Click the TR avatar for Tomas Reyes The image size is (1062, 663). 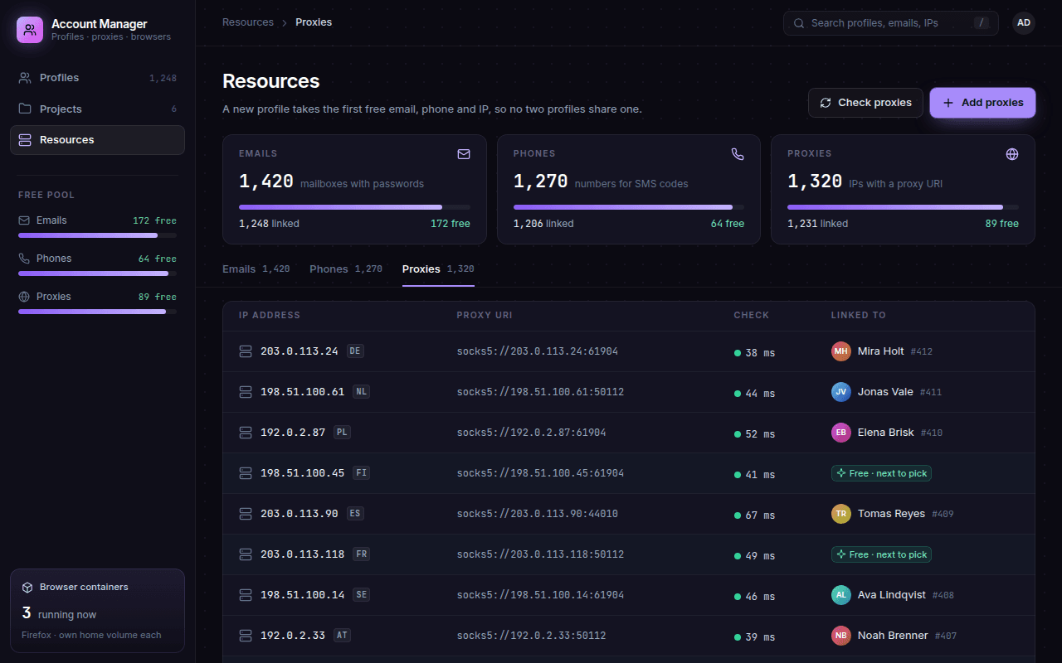point(841,514)
